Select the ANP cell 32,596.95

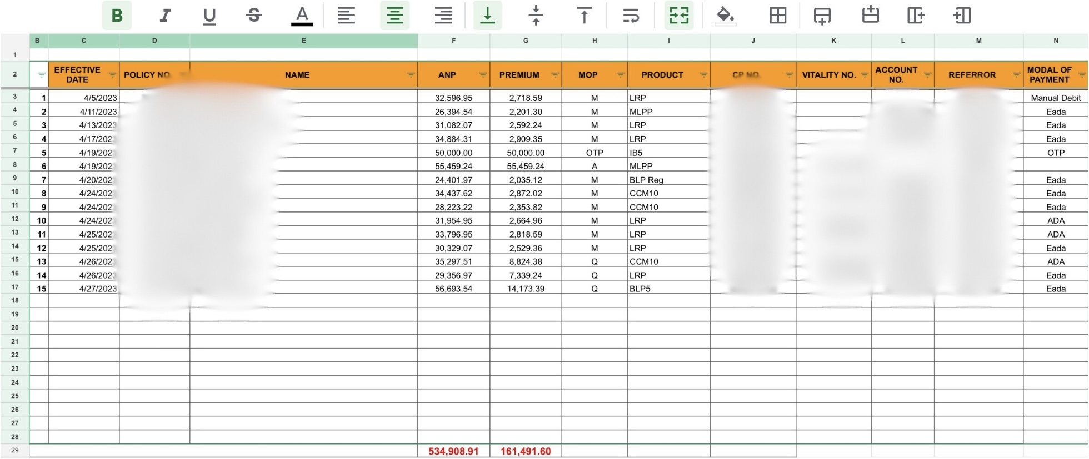coord(454,98)
